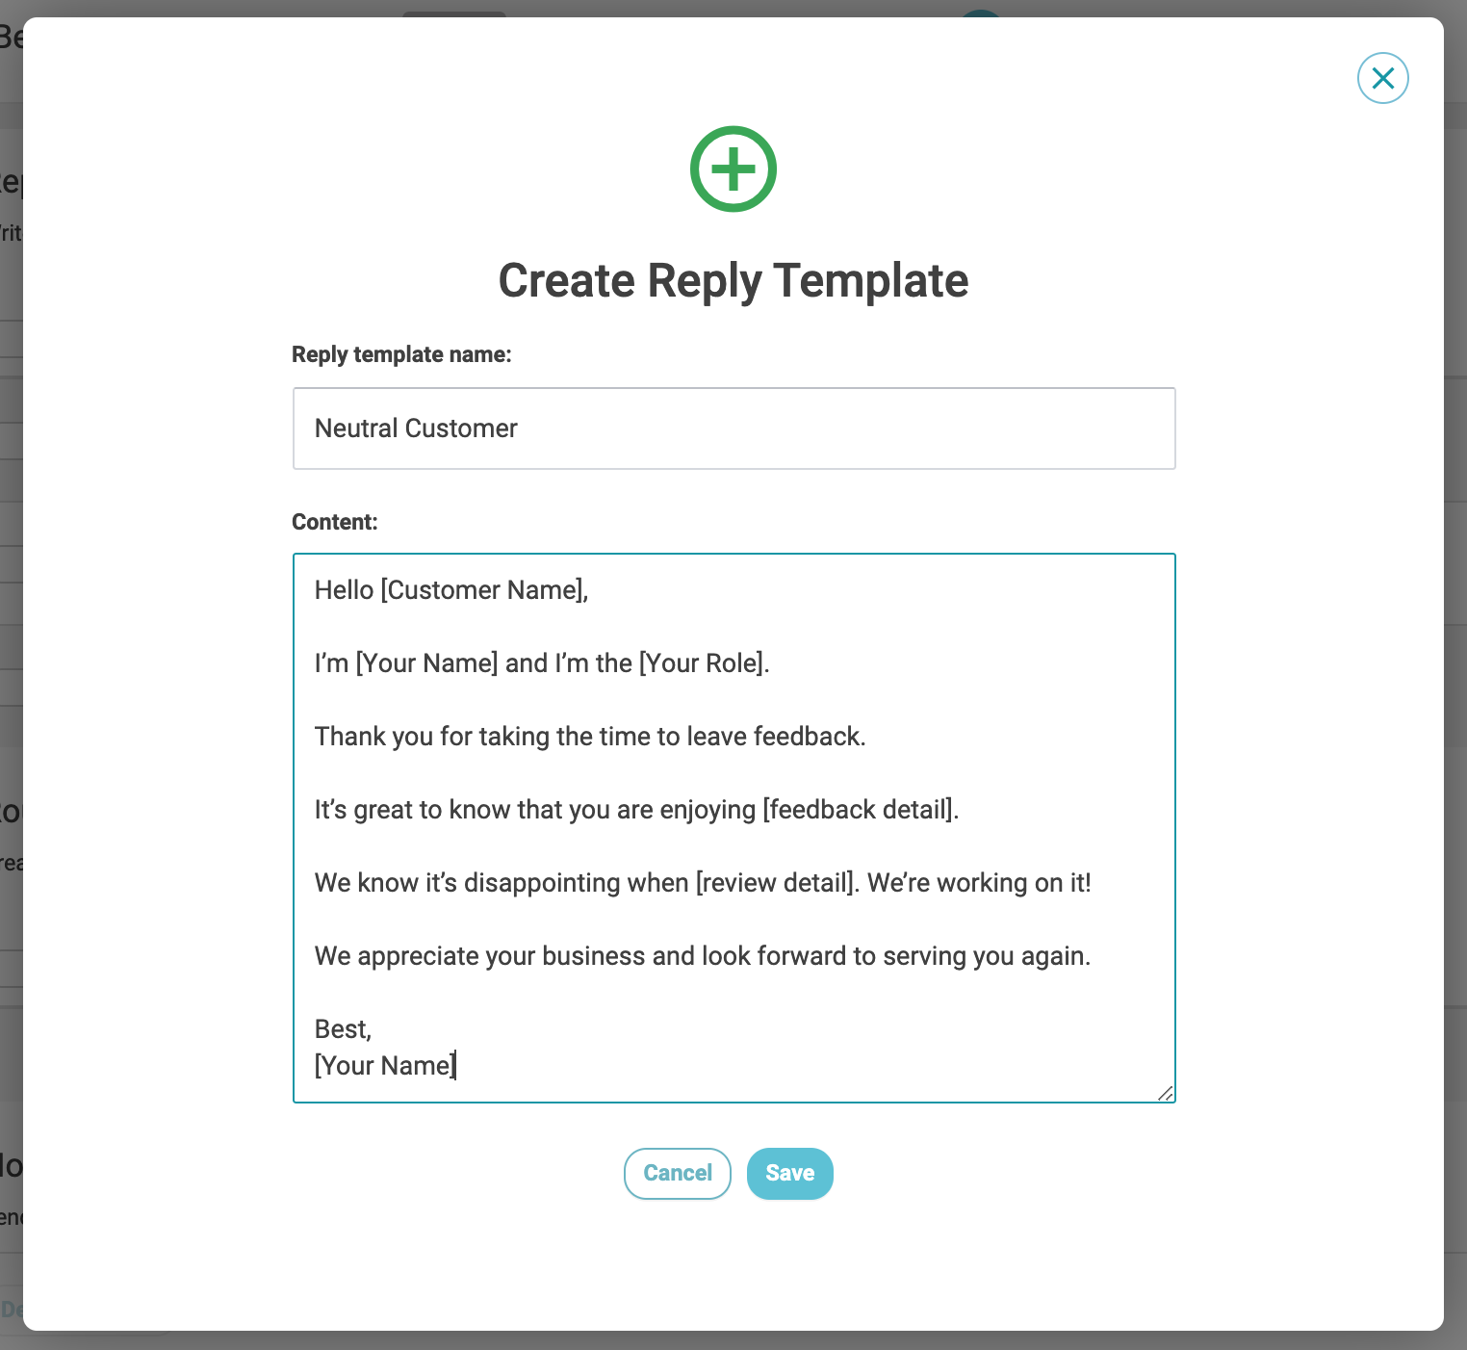This screenshot has height=1350, width=1467.
Task: Close the Create Reply Template dialog
Action: pyautogui.click(x=1382, y=78)
